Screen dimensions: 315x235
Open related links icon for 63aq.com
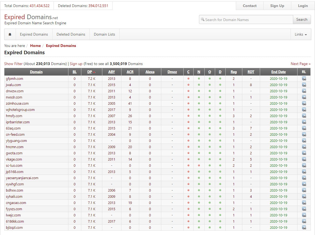pos(304,128)
